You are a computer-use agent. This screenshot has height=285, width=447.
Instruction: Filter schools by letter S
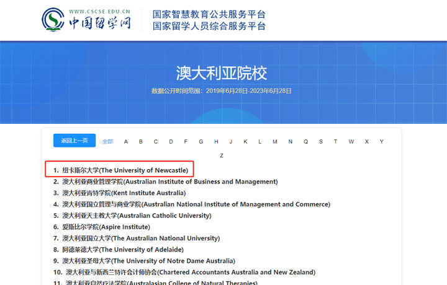pyautogui.click(x=321, y=142)
